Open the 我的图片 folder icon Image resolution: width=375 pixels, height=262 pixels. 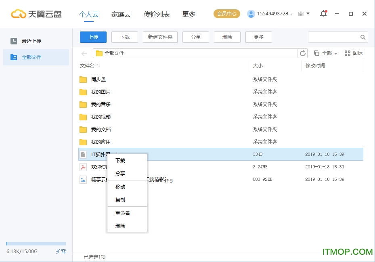click(83, 92)
